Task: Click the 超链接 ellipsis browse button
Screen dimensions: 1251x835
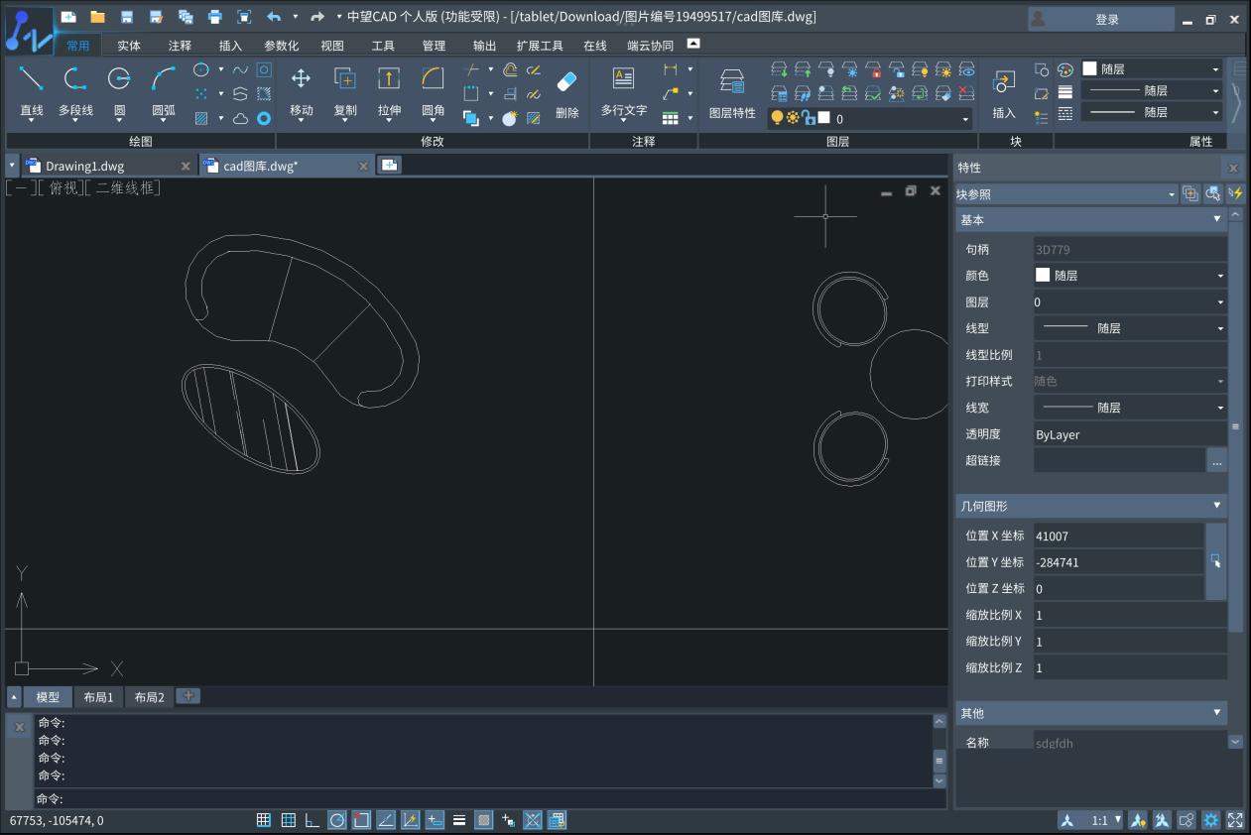Action: tap(1216, 460)
